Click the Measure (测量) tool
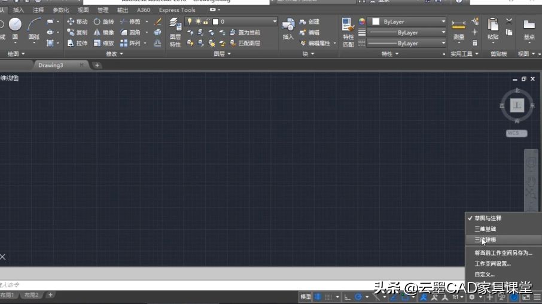Image resolution: width=542 pixels, height=304 pixels. click(459, 29)
